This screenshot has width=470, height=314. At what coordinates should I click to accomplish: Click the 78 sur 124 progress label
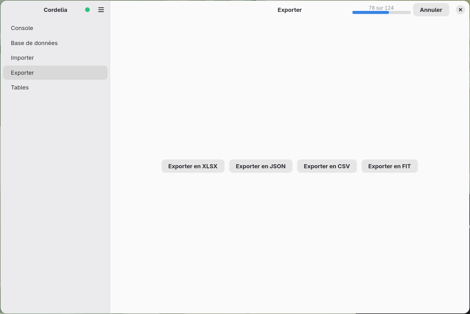click(x=381, y=8)
